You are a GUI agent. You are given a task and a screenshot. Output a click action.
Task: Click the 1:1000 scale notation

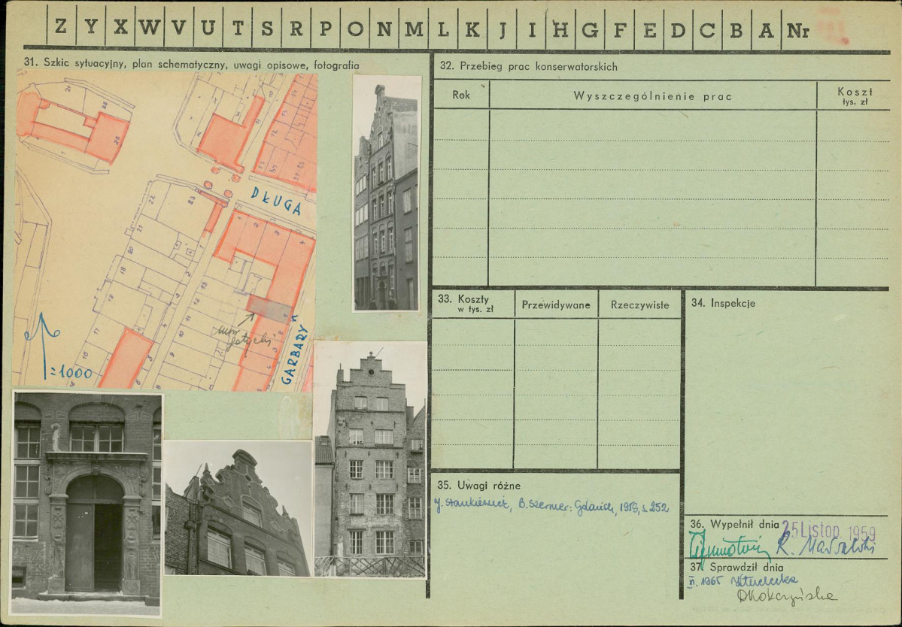(x=71, y=372)
